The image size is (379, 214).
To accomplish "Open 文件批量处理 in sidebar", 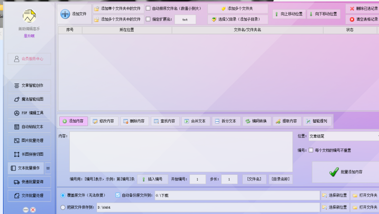I will pos(29,196).
